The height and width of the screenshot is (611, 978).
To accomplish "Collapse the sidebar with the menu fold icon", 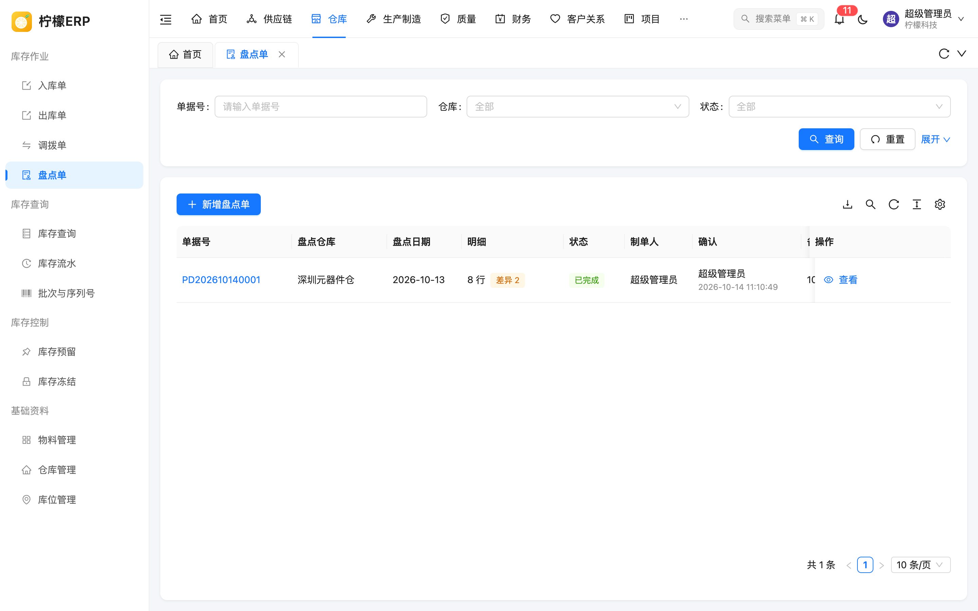I will point(166,19).
